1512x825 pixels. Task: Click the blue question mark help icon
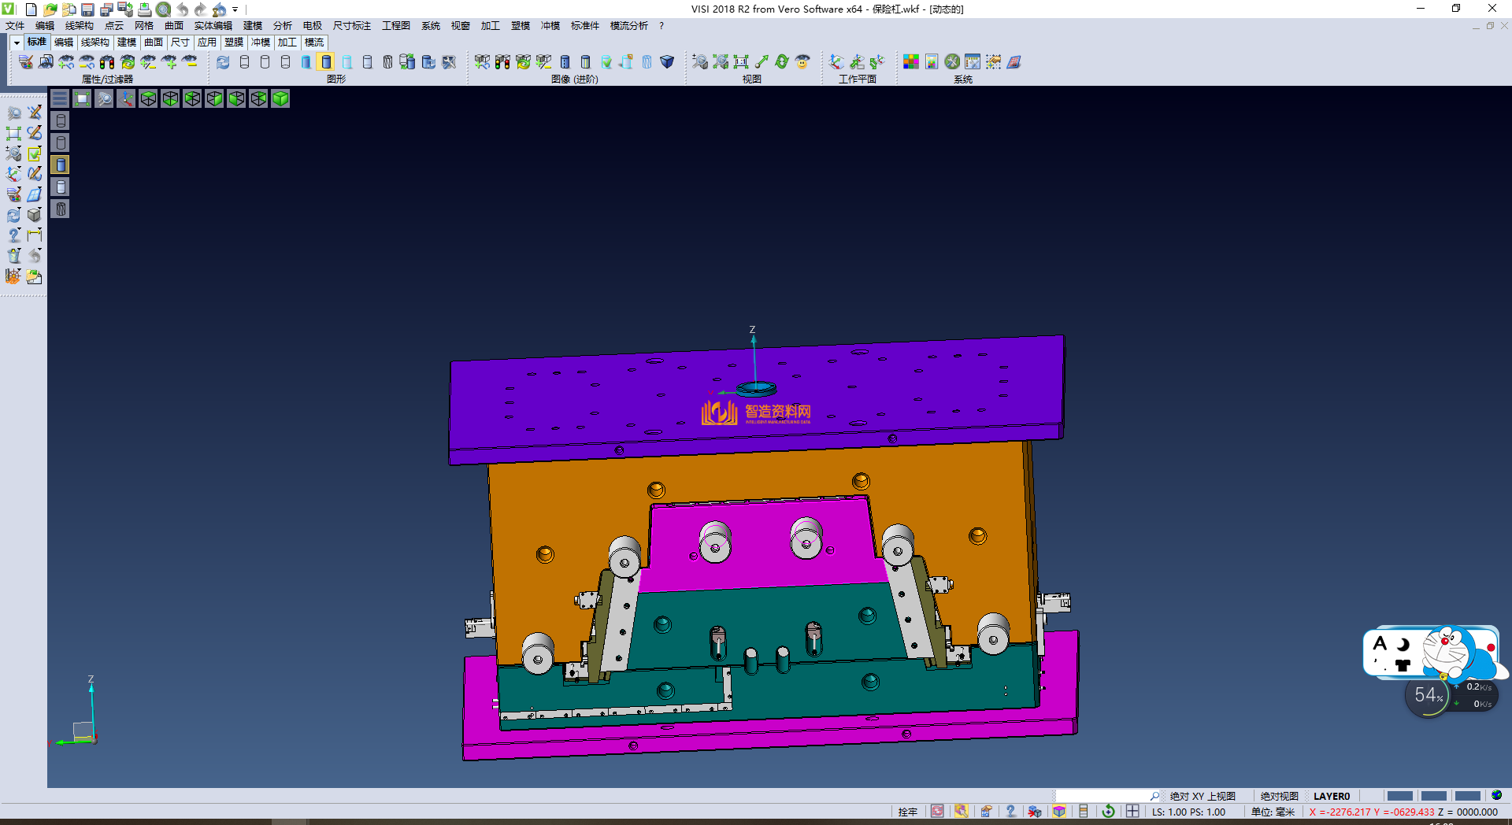[1011, 812]
